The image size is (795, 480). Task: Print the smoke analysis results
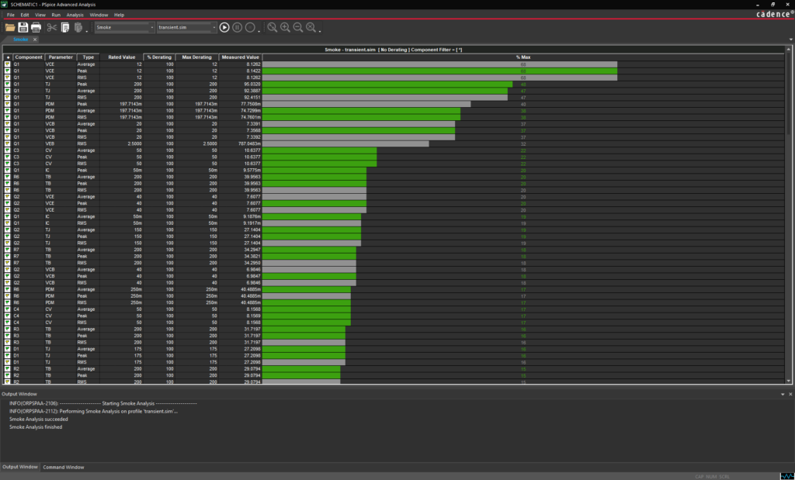[x=36, y=27]
